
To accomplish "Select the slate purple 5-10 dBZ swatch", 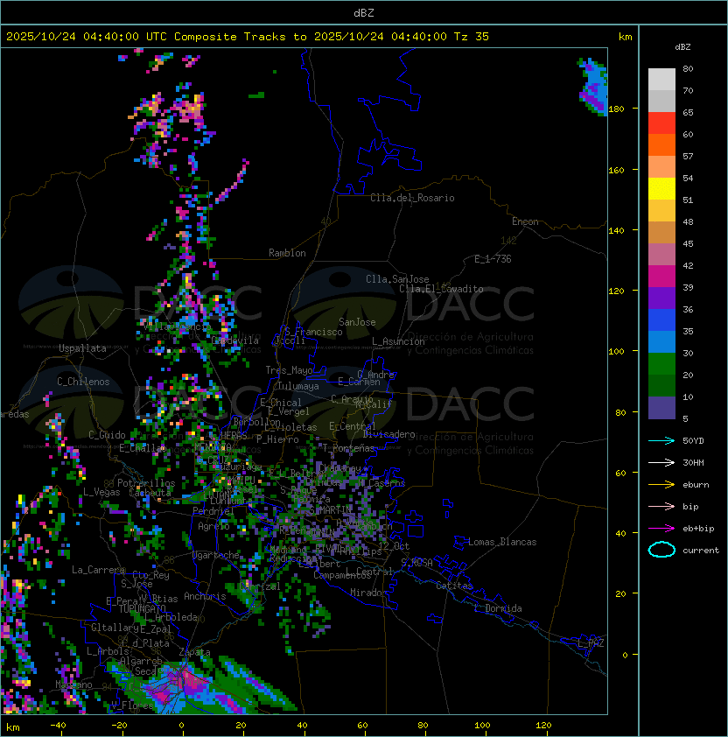I will click(661, 408).
